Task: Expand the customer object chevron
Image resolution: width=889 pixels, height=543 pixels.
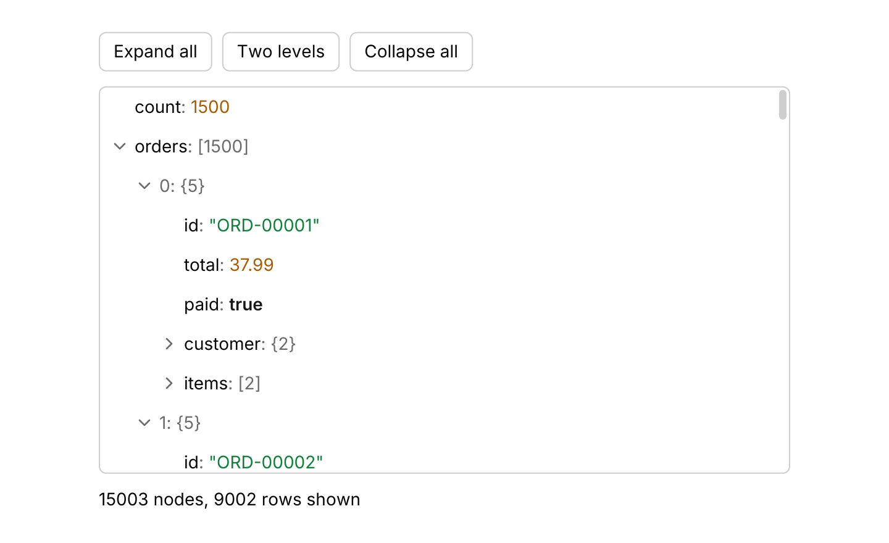Action: pyautogui.click(x=169, y=344)
